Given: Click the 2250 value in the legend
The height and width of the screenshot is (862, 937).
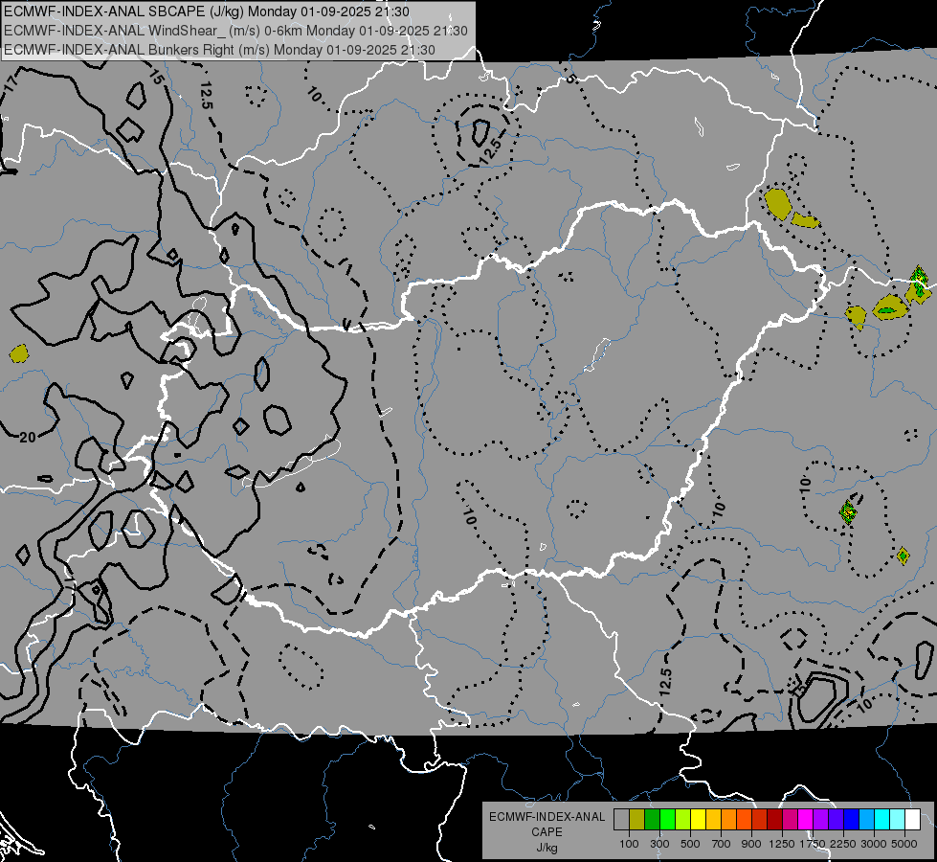Looking at the screenshot, I should [842, 844].
